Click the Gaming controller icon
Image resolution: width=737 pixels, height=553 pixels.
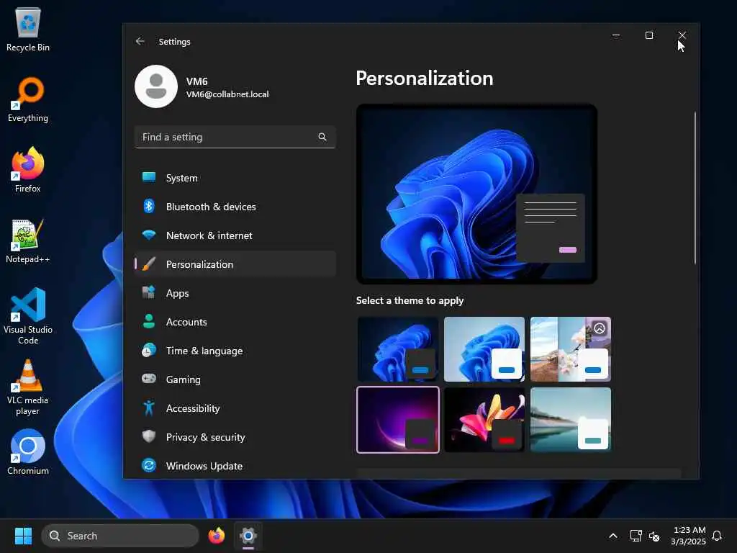[x=149, y=379]
